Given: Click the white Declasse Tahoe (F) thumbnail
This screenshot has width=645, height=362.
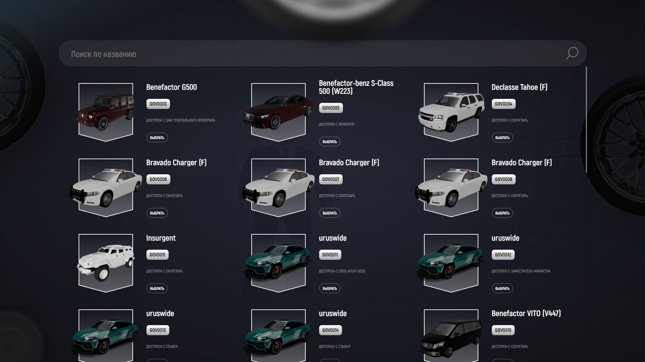Looking at the screenshot, I should click(x=451, y=112).
